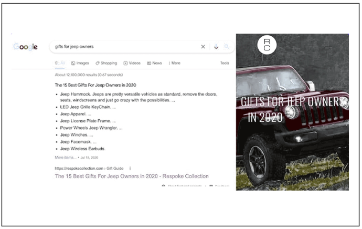The image size is (362, 229).
Task: Click the respokecollection.com URL breadcrumb
Action: click(x=79, y=168)
